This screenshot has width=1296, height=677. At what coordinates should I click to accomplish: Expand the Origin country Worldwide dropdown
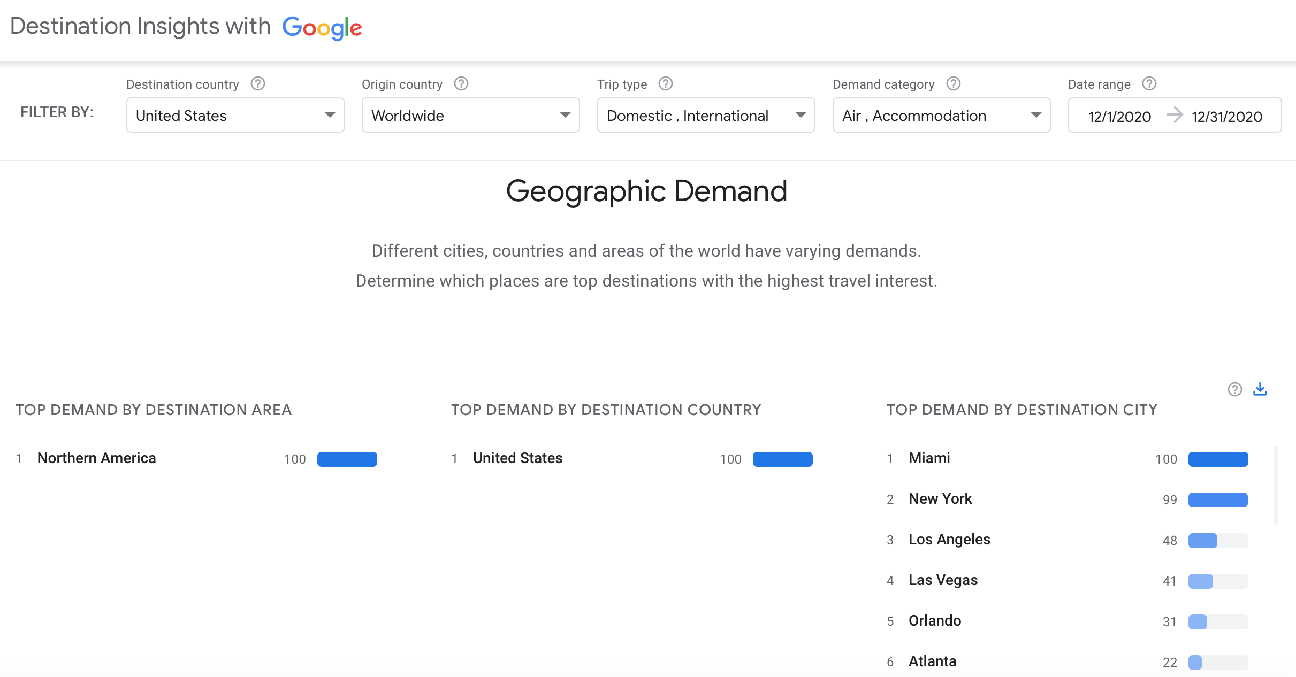click(x=470, y=115)
